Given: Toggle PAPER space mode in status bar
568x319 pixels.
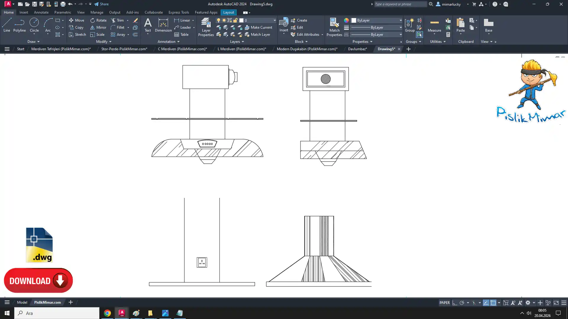Looking at the screenshot, I should pos(444,303).
